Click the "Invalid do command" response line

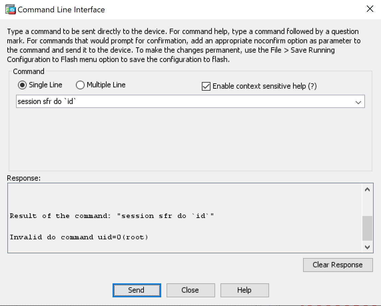tap(79, 237)
